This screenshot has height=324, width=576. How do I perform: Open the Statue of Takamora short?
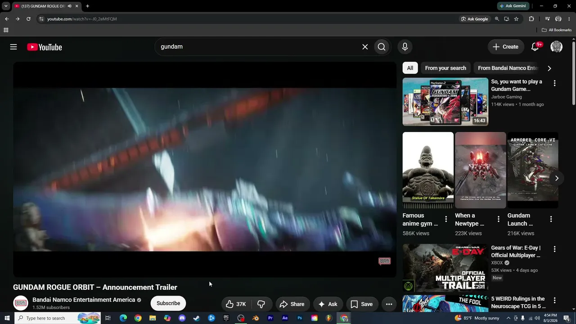coord(428,170)
